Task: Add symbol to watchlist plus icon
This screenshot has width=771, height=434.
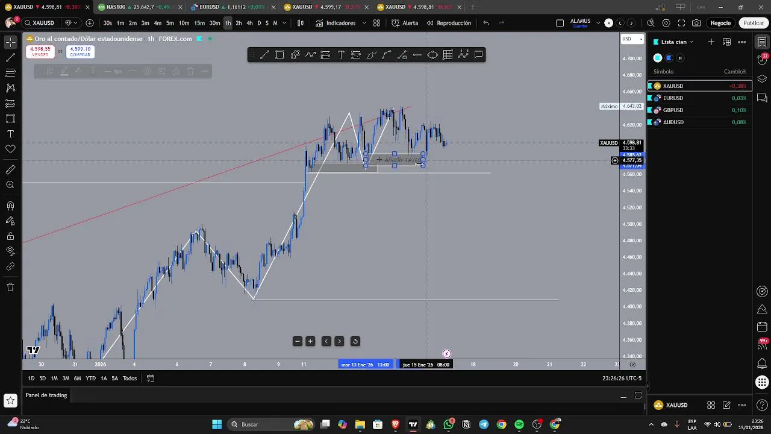Action: [x=711, y=42]
